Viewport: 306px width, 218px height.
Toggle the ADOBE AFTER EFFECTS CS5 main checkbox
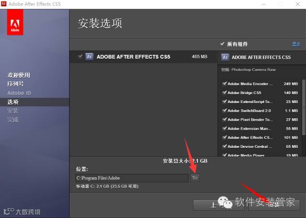point(80,56)
